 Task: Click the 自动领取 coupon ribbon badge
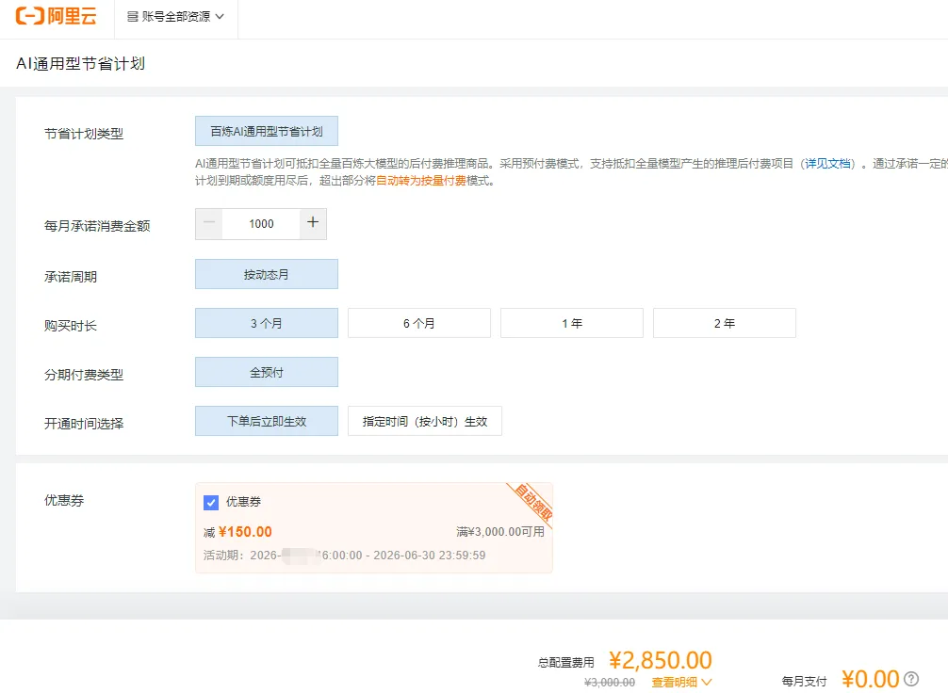coord(533,502)
